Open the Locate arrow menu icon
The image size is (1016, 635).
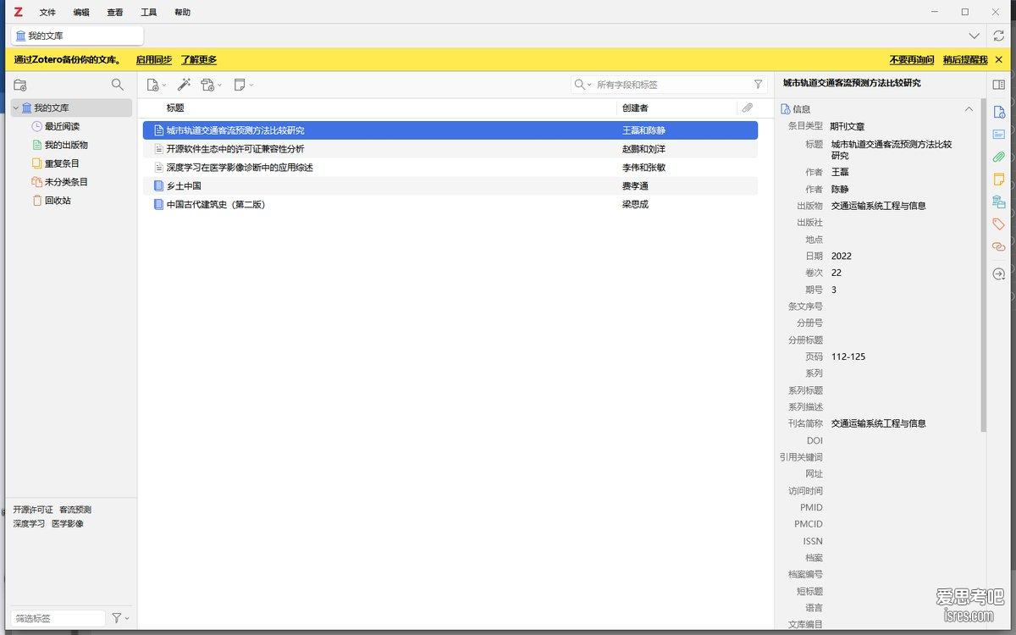[999, 273]
